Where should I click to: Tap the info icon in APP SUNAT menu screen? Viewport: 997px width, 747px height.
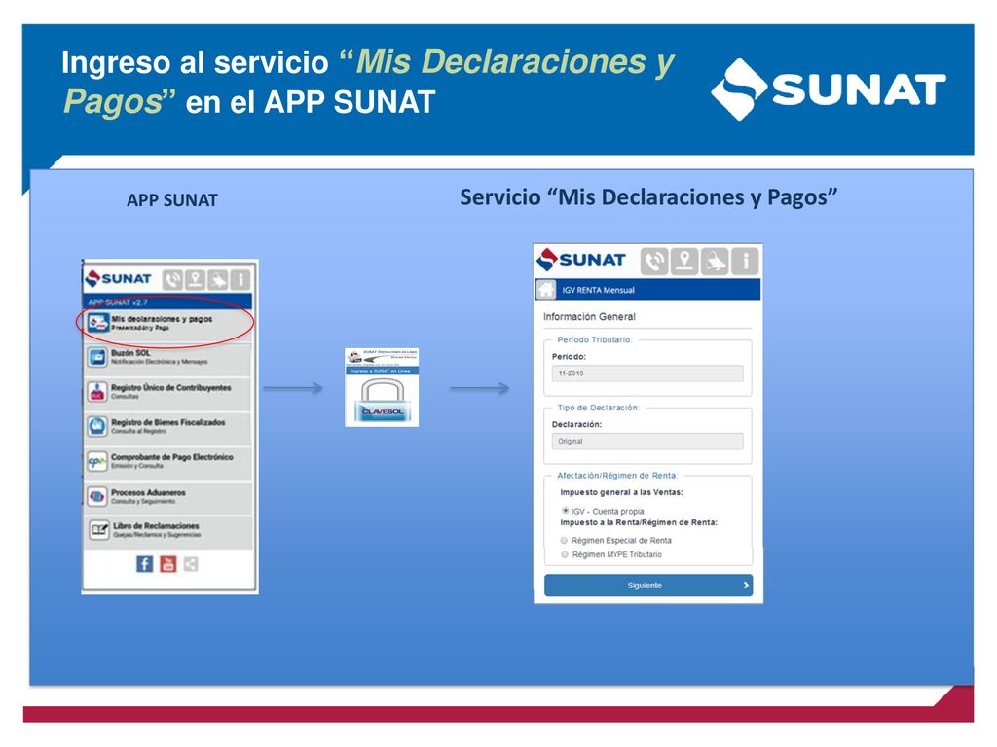pos(240,279)
